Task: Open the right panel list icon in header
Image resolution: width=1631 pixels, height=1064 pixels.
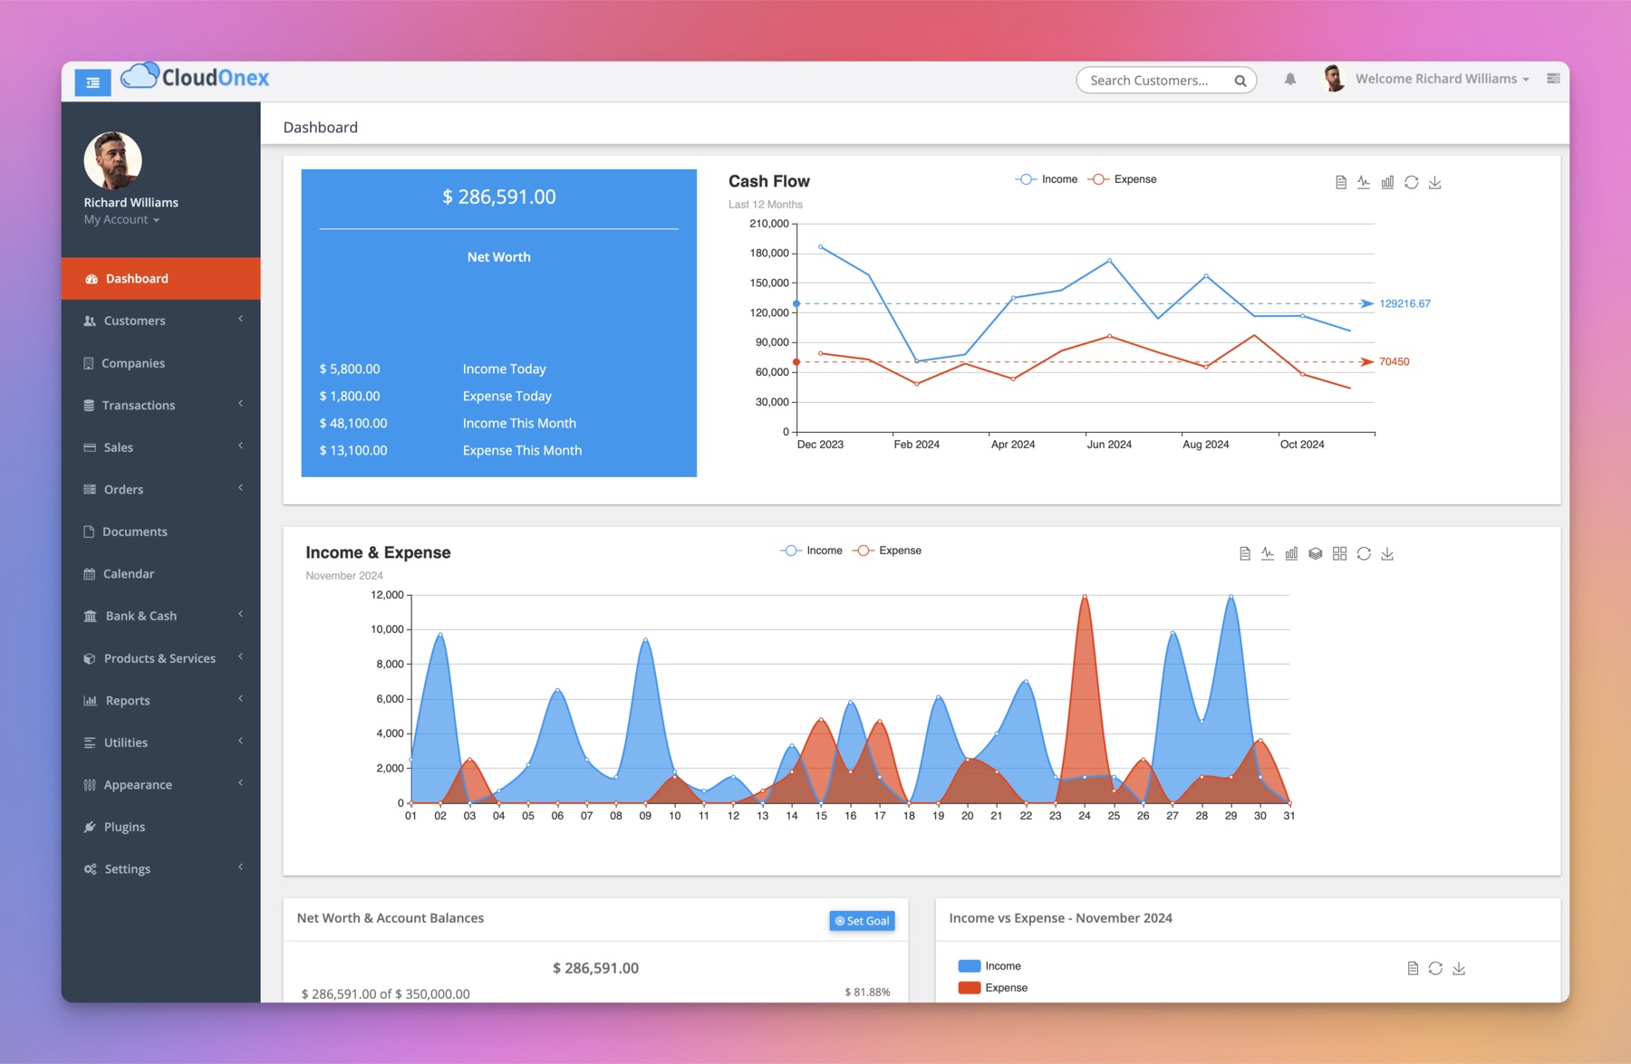Action: [x=1553, y=79]
